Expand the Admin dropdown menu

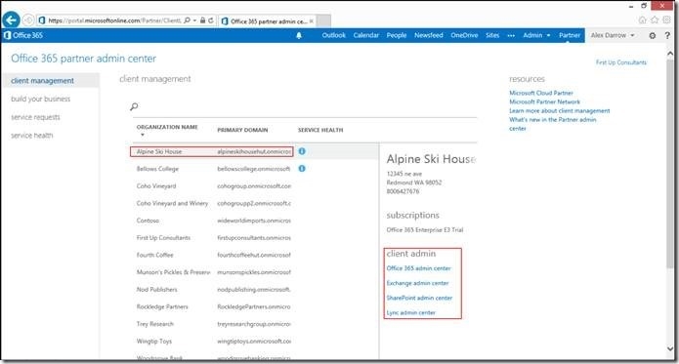536,35
